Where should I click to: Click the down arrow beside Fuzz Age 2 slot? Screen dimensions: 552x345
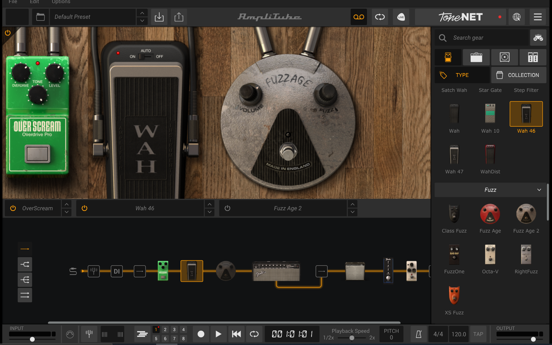coord(352,212)
